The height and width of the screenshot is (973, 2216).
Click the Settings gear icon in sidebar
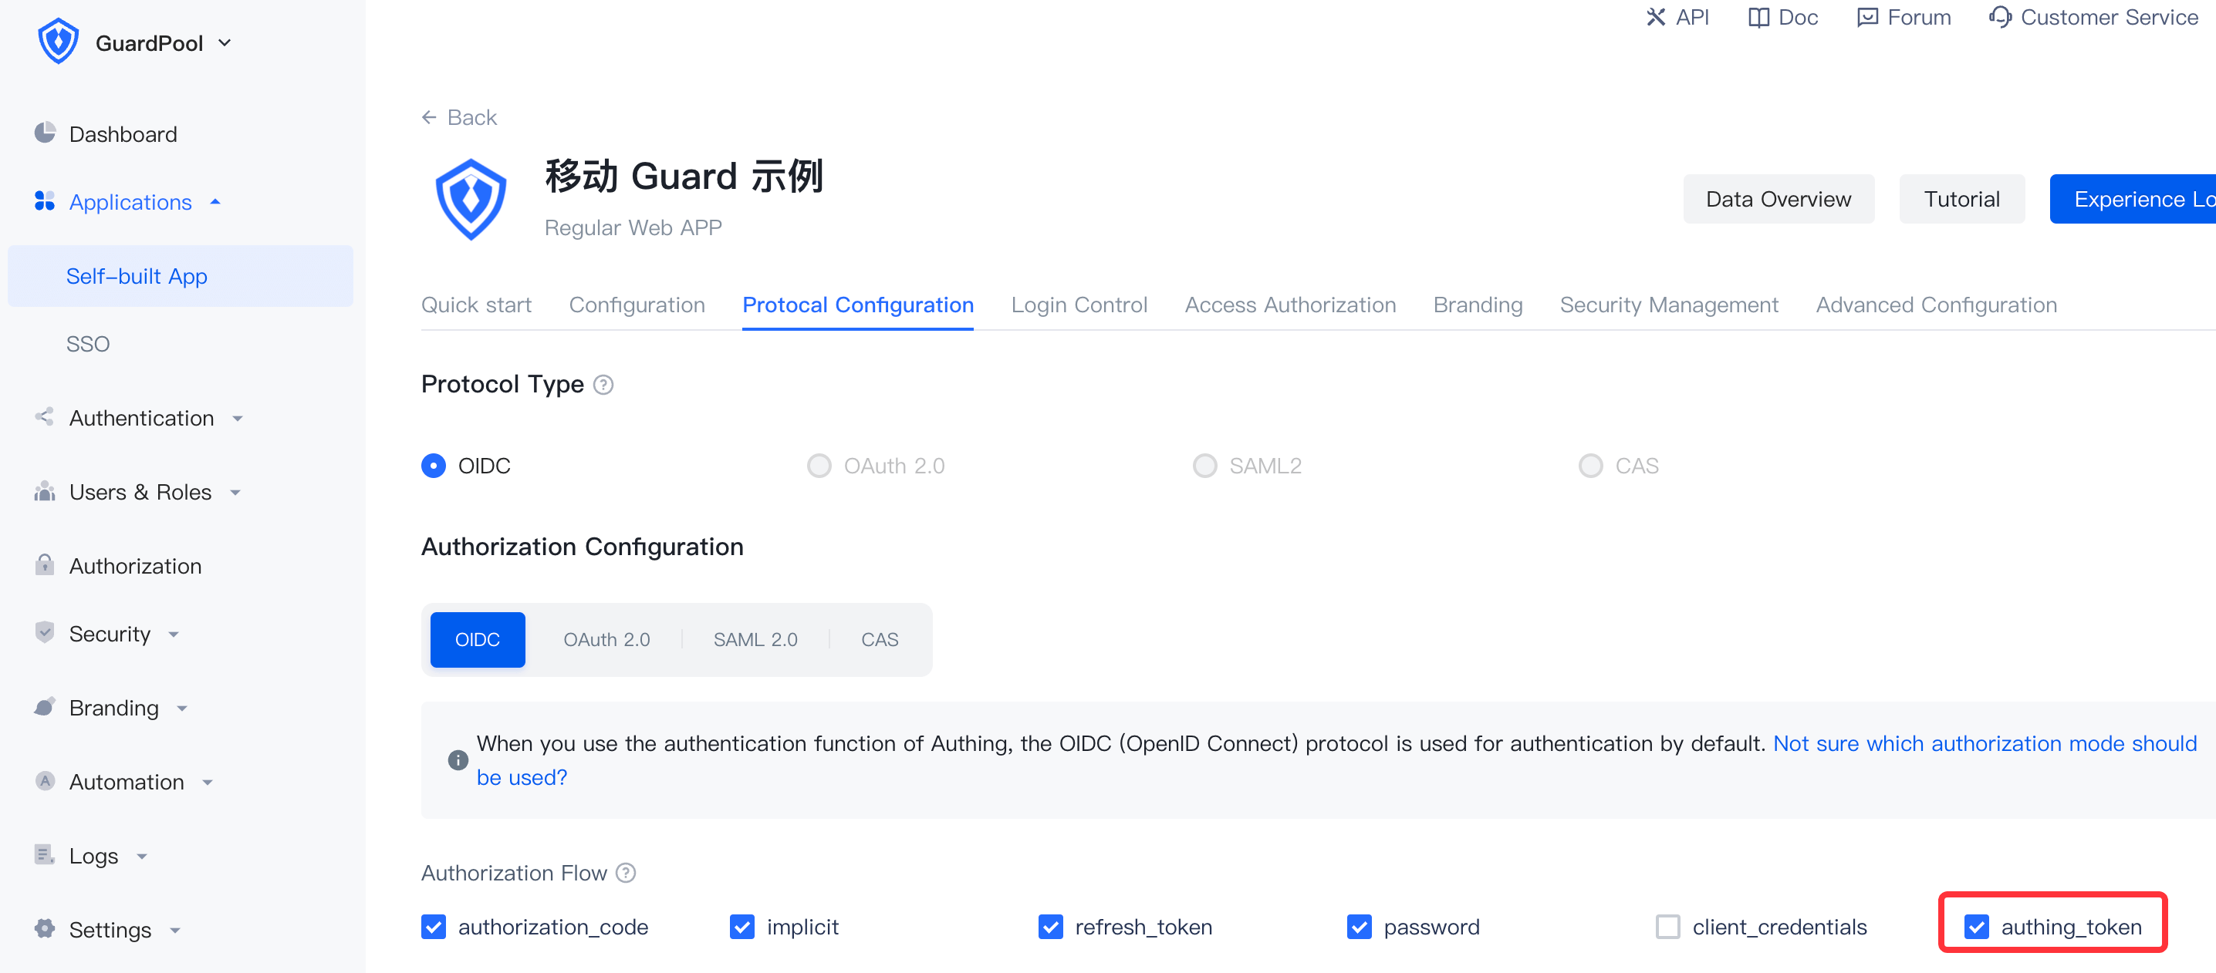45,928
